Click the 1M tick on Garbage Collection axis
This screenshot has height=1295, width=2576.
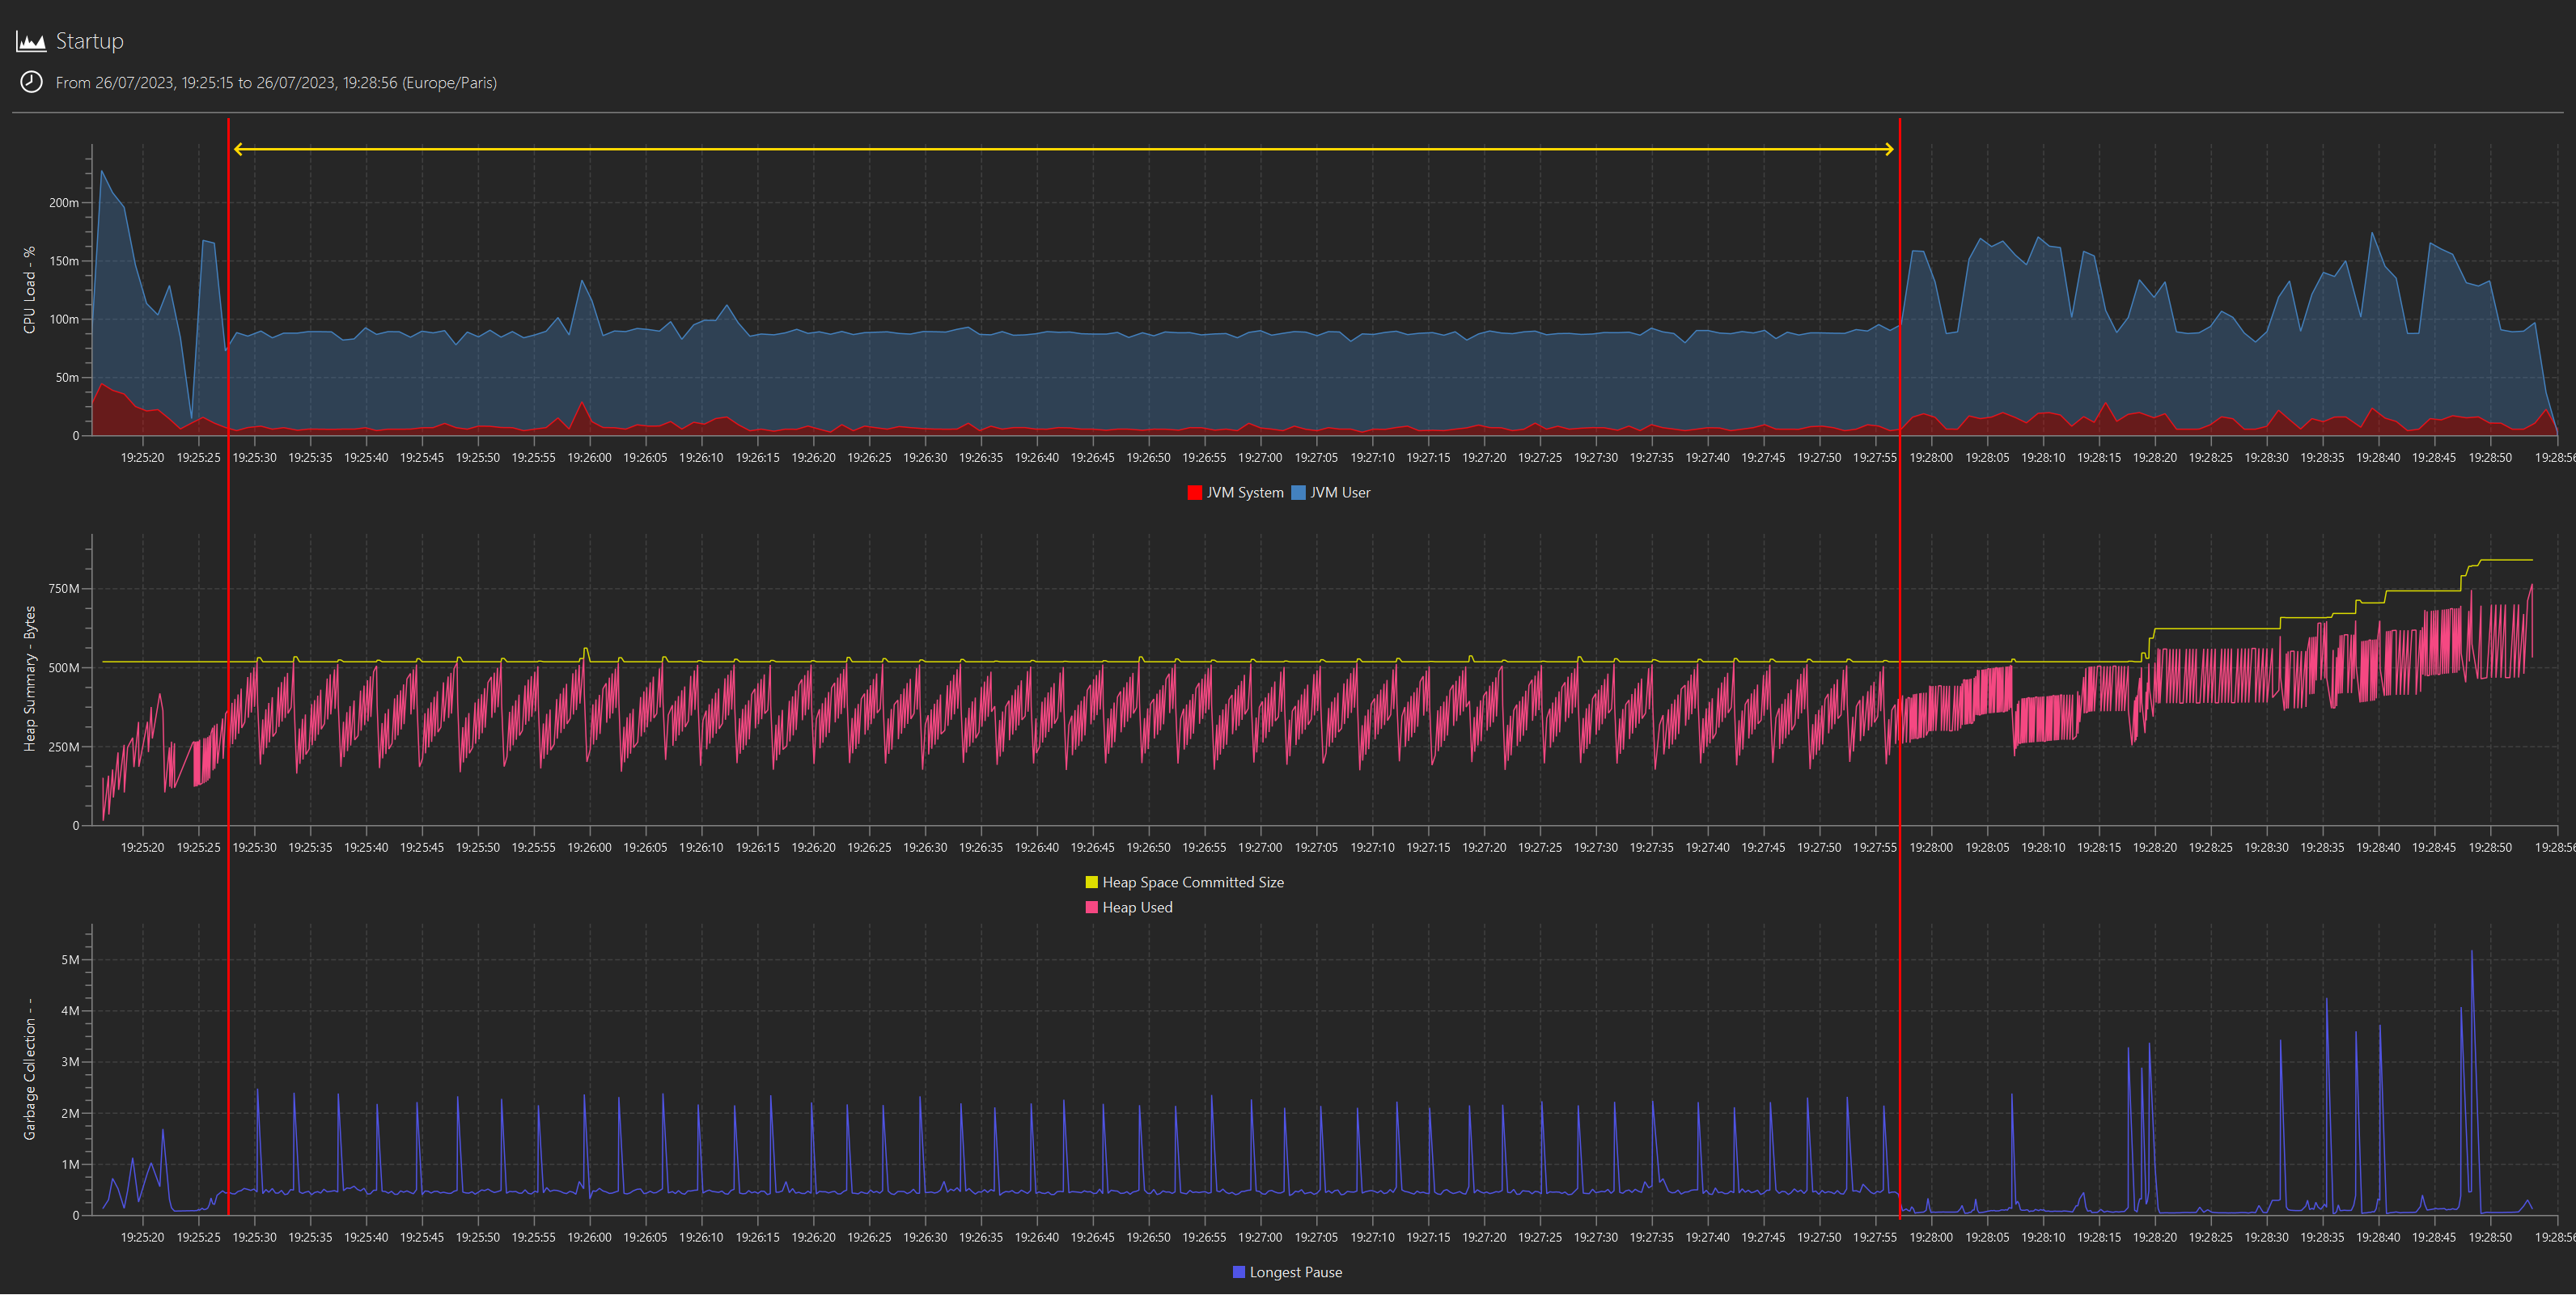click(x=70, y=1164)
